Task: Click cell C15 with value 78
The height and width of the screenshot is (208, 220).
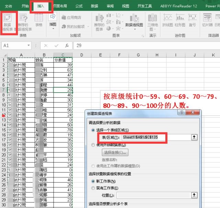Action: tap(63, 130)
